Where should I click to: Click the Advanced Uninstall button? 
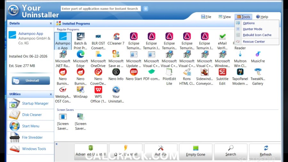[x=91, y=152]
